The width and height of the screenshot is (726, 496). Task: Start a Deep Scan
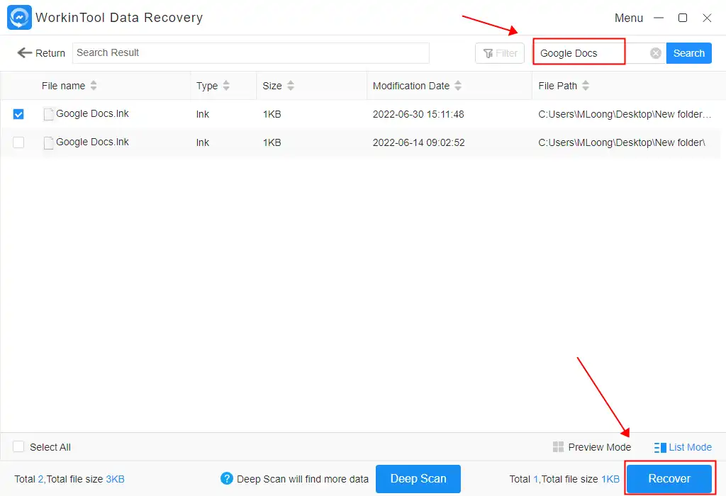click(x=418, y=479)
